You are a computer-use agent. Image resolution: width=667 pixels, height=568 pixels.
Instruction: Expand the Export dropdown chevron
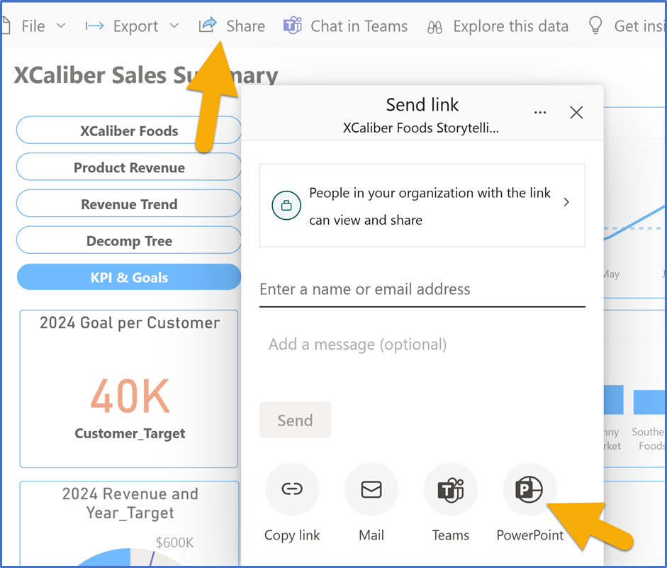pos(174,26)
